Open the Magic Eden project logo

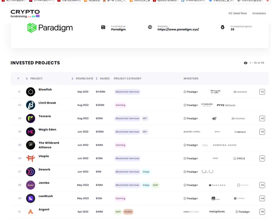[x=31, y=132]
